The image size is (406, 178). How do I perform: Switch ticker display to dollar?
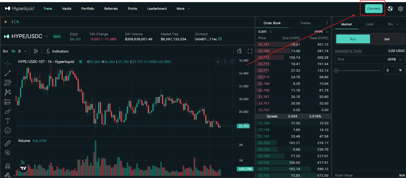(12, 22)
